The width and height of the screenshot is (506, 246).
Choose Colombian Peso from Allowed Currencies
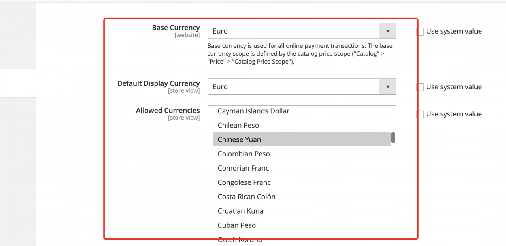pyautogui.click(x=244, y=154)
